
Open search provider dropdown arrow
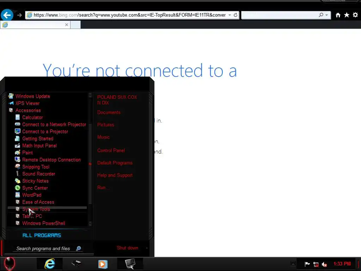click(x=326, y=15)
